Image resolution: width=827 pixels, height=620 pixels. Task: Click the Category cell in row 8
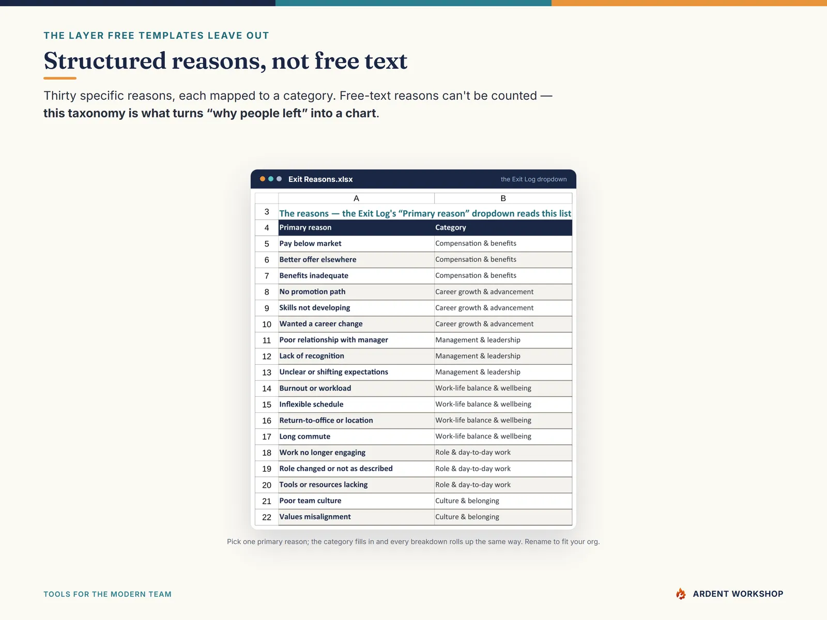tap(503, 292)
